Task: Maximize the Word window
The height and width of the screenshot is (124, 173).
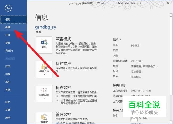Action: tap(159, 3)
